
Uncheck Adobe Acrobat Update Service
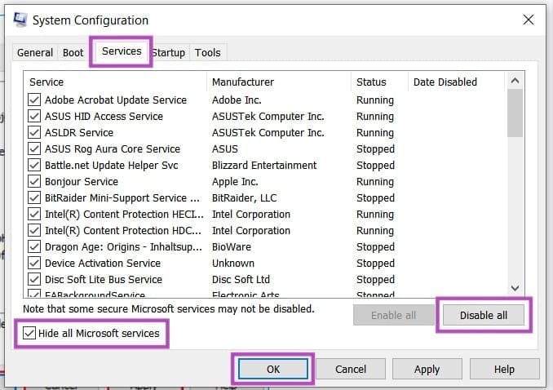click(34, 100)
